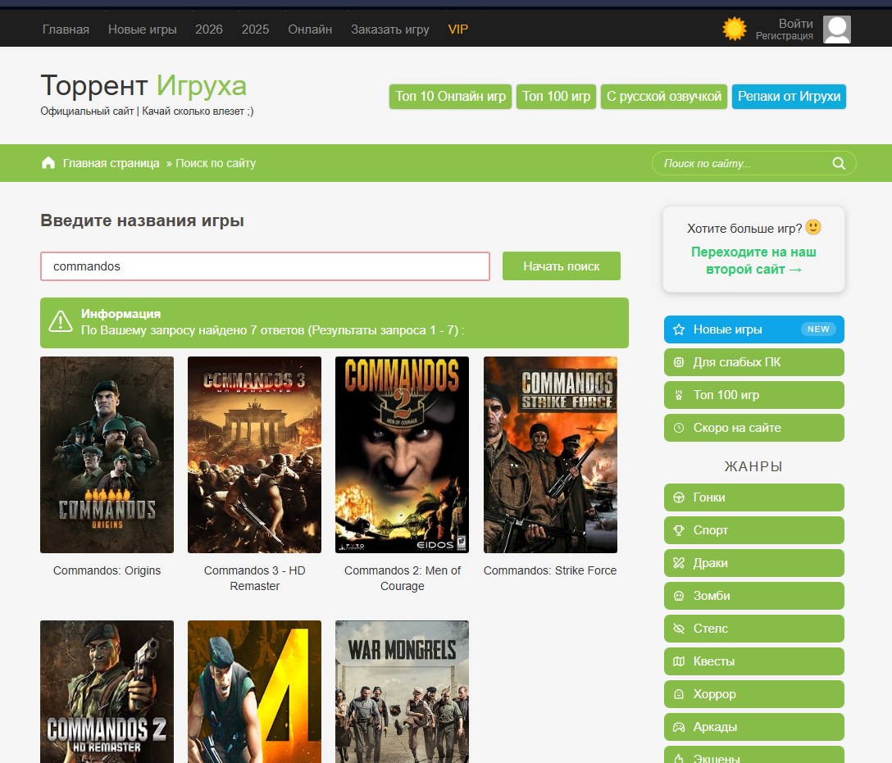Image resolution: width=892 pixels, height=763 pixels.
Task: Toggle the sun theme switch icon
Action: (x=734, y=29)
